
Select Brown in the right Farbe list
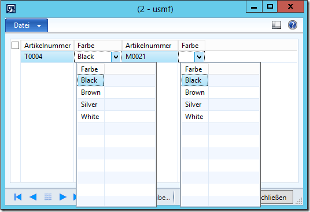click(195, 92)
